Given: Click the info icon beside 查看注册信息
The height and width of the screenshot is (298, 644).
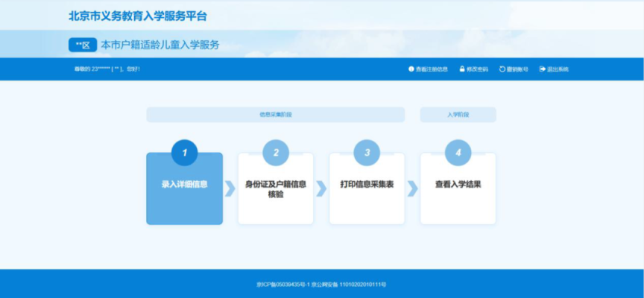Looking at the screenshot, I should pos(411,69).
